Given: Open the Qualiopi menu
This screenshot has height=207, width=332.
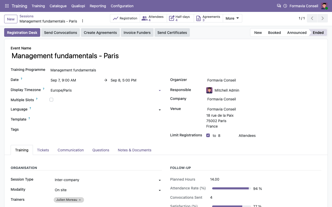Looking at the screenshot, I should pyautogui.click(x=78, y=6).
